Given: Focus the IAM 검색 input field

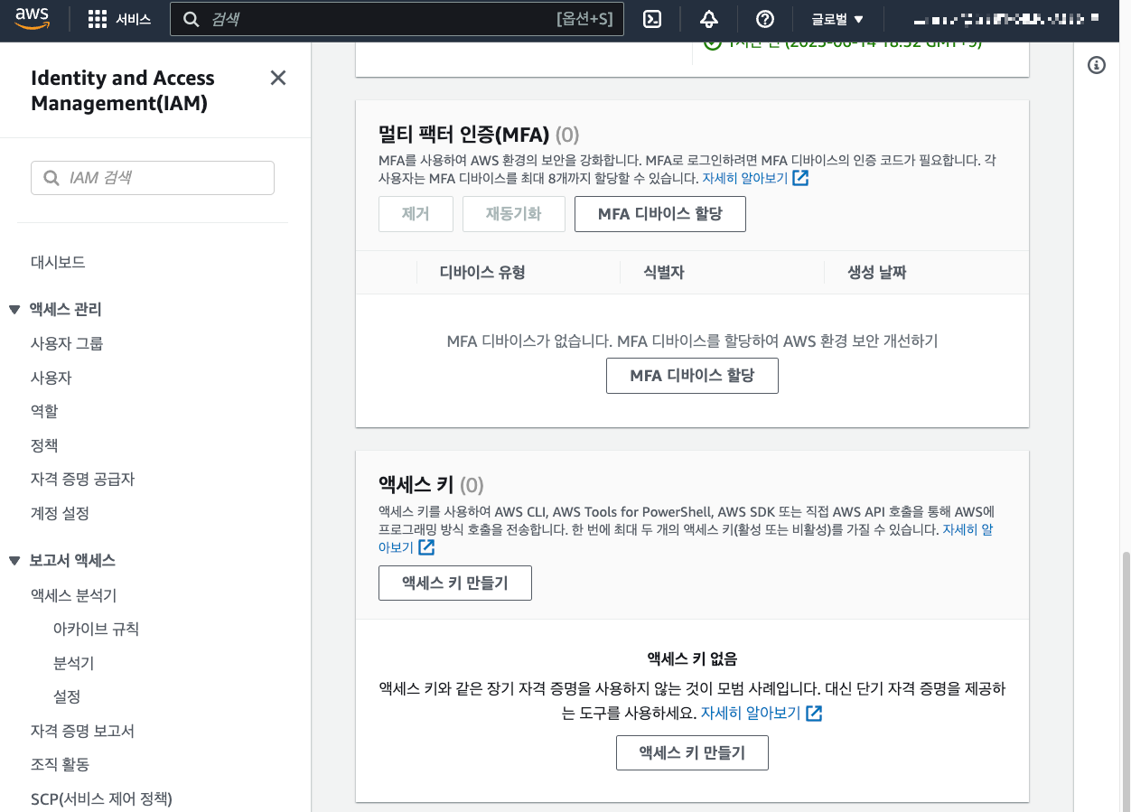Looking at the screenshot, I should coord(153,178).
